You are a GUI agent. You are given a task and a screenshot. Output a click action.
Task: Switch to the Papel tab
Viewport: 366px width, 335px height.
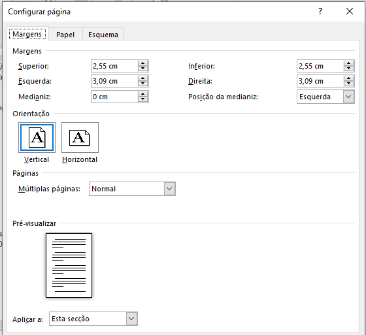click(x=65, y=35)
